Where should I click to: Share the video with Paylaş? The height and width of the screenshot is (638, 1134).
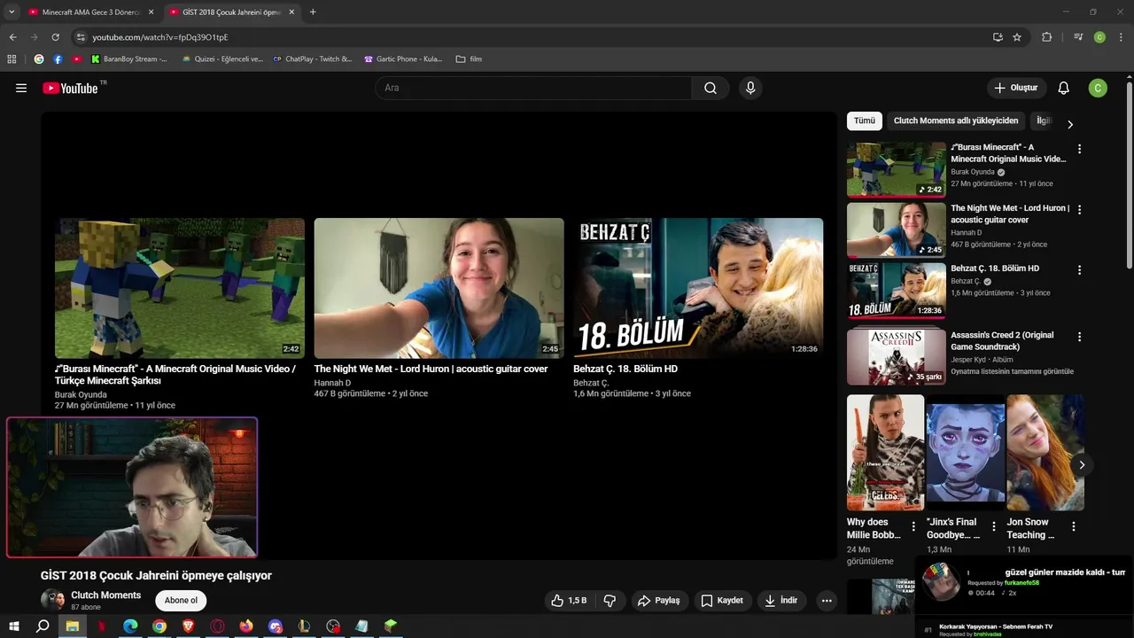(x=658, y=600)
